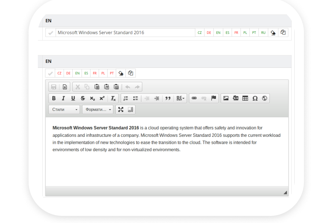
Task: Select PT language in title row
Action: [x=254, y=33]
